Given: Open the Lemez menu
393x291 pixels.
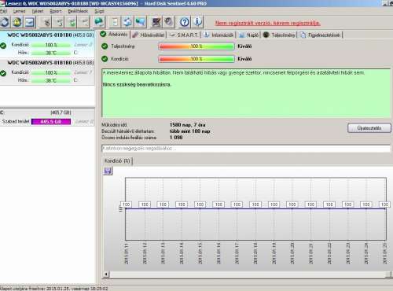Looking at the screenshot, I should pyautogui.click(x=19, y=11).
